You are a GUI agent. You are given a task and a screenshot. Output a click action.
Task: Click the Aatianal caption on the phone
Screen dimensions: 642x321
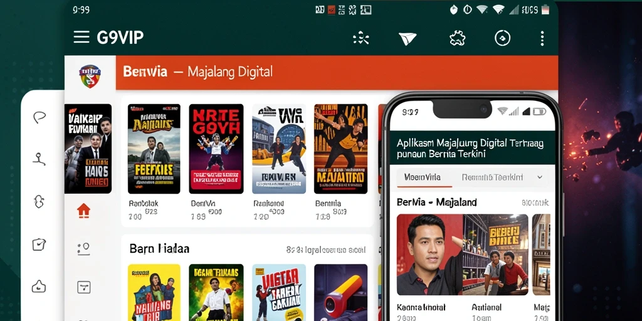(x=487, y=307)
